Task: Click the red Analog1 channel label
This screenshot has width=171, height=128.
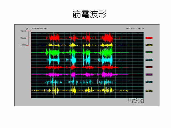Action: 149,38
